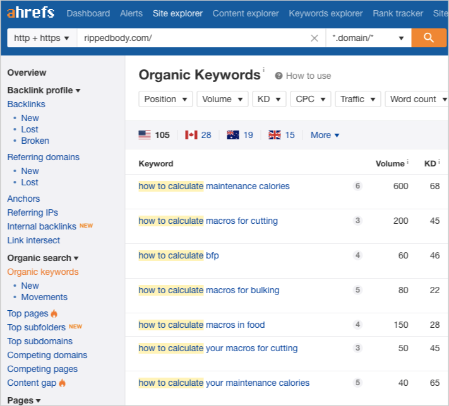Open Backlinks in the sidebar
The width and height of the screenshot is (449, 406).
[27, 104]
